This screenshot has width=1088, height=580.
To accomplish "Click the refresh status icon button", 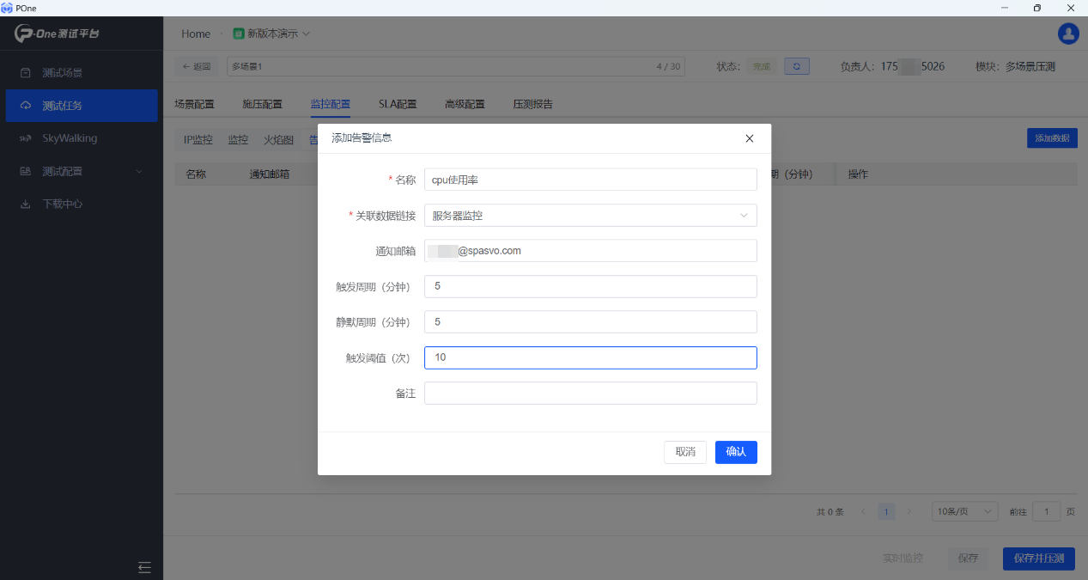I will 796,66.
